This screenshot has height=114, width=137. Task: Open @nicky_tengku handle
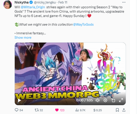pos(45,2)
